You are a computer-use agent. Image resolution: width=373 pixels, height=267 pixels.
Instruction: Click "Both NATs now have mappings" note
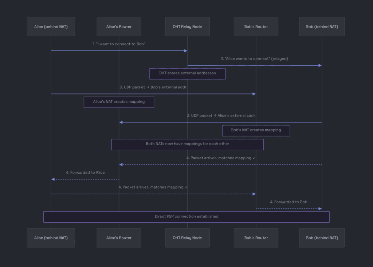[187, 144]
